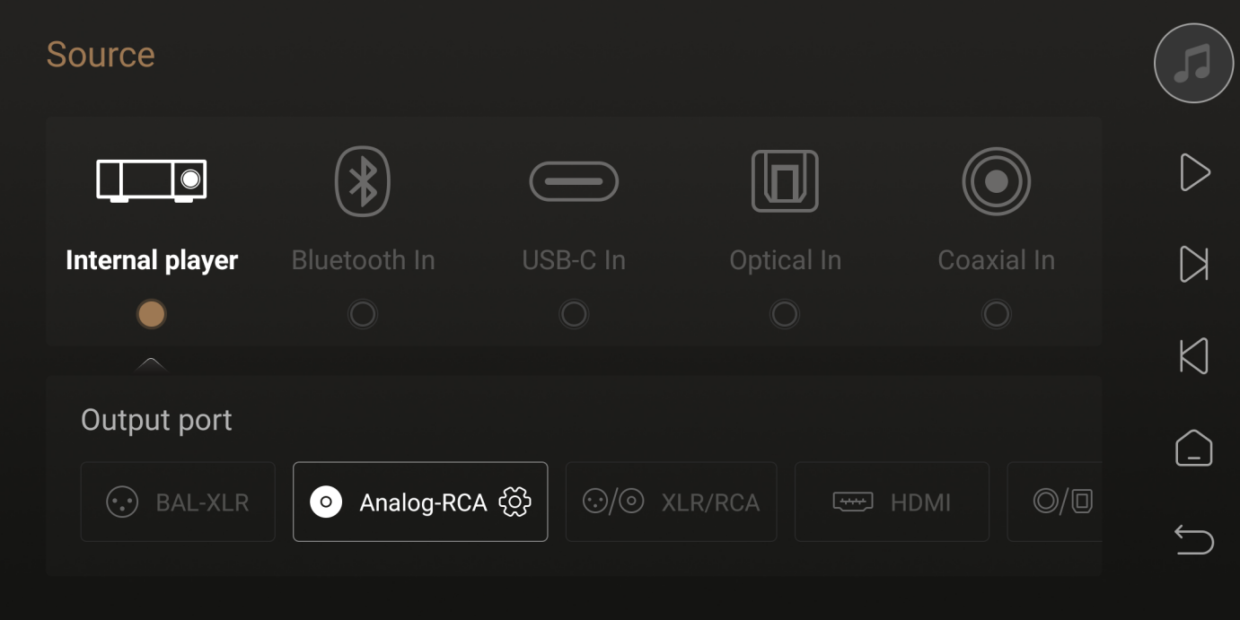Collapse the Output port panel caret
Viewport: 1240px width, 620px height.
[151, 363]
